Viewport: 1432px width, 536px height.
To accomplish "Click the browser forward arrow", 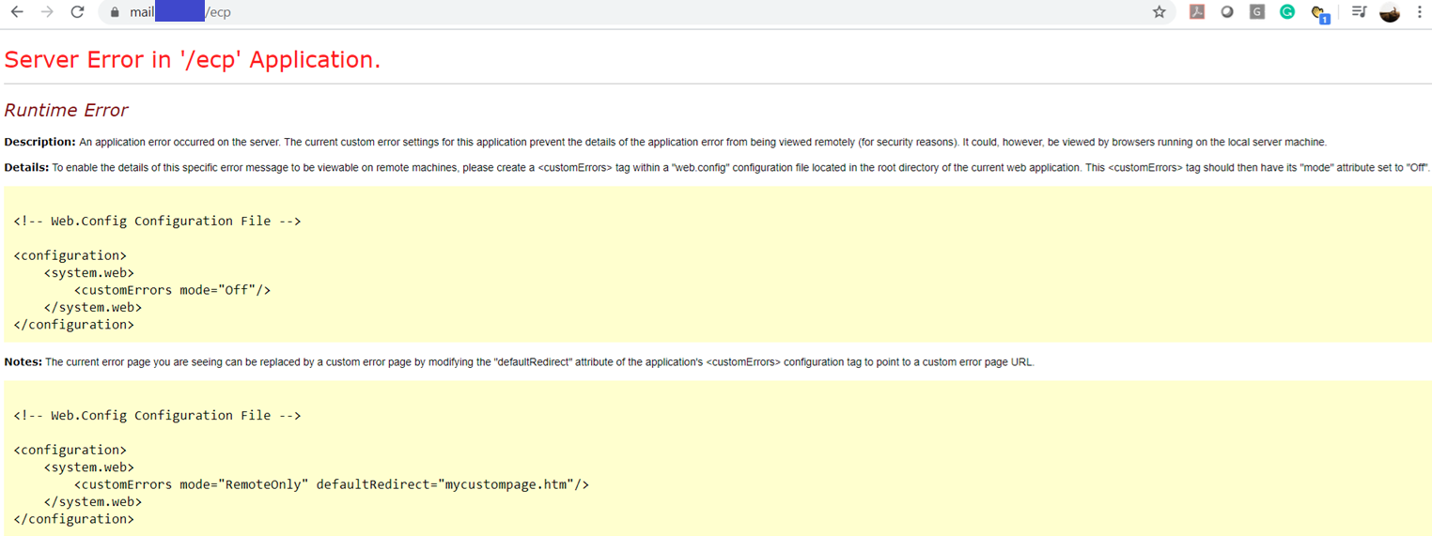I will [47, 12].
